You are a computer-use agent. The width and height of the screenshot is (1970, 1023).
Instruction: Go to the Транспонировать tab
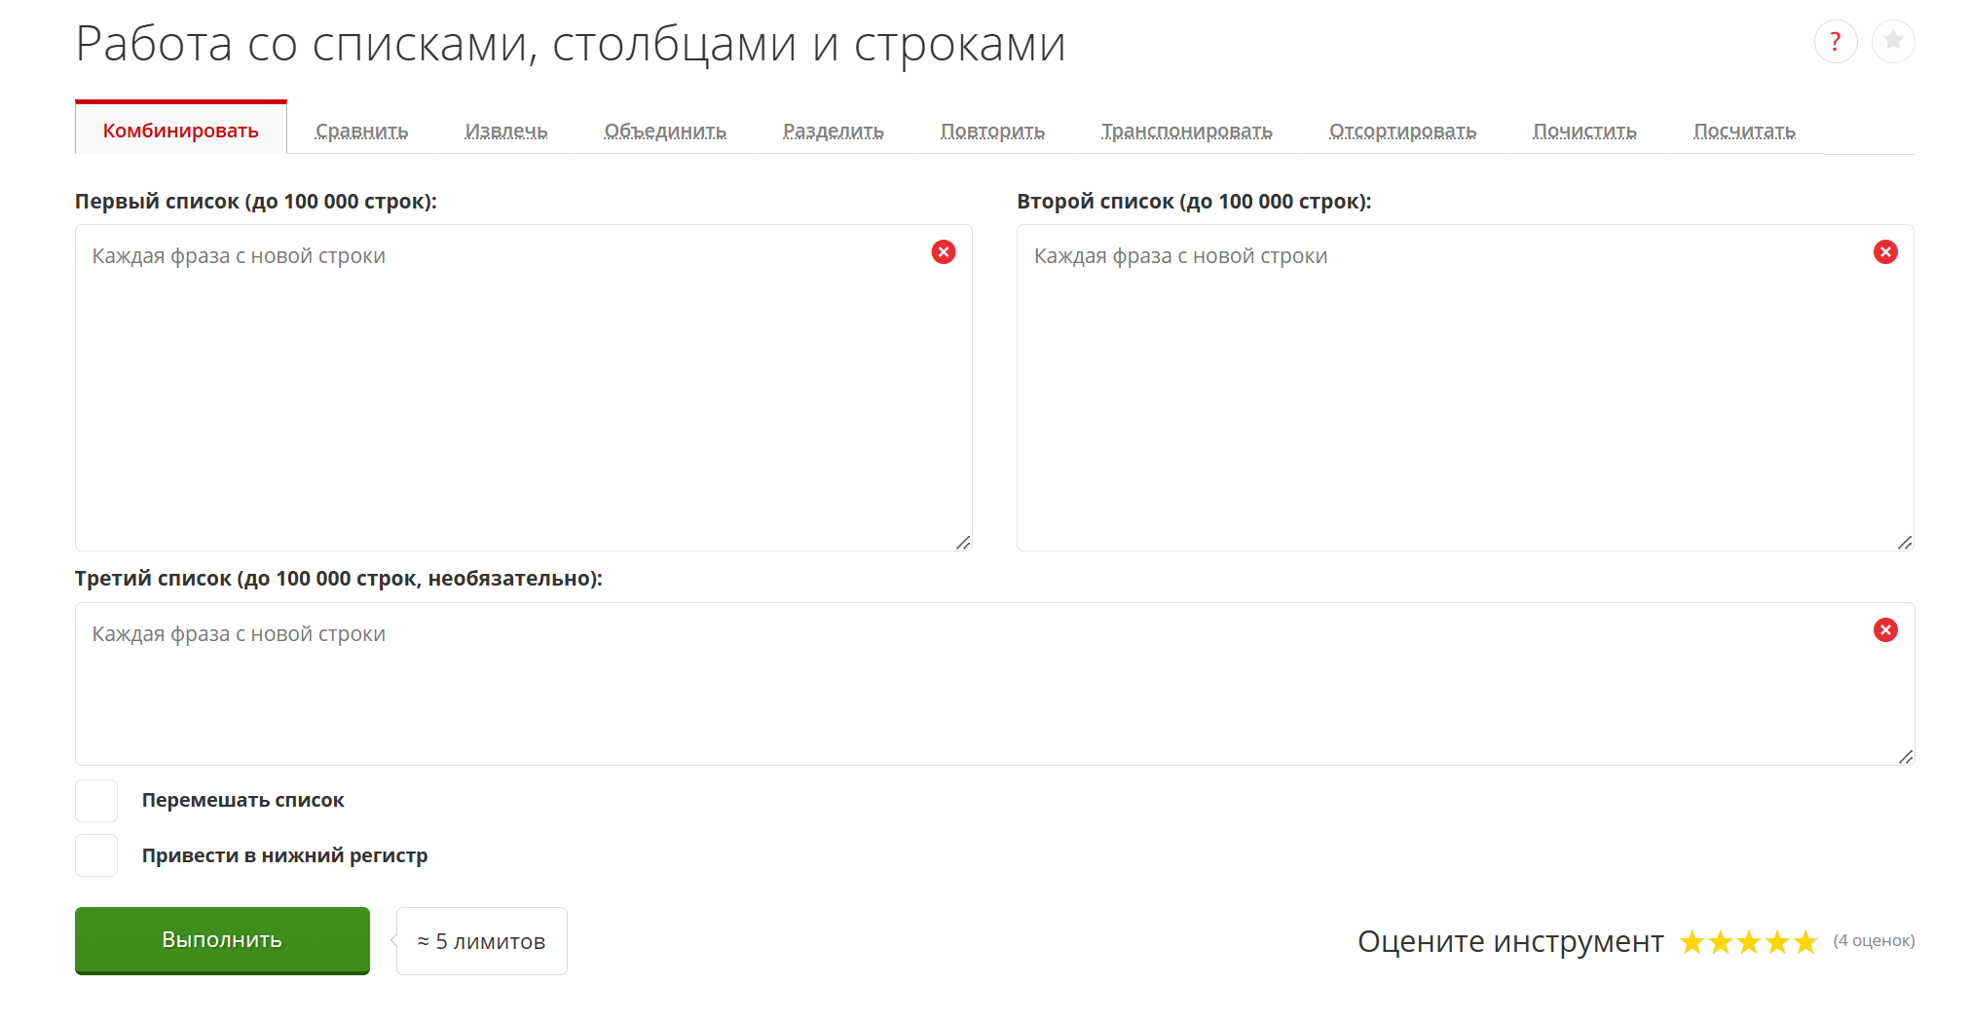(1187, 131)
